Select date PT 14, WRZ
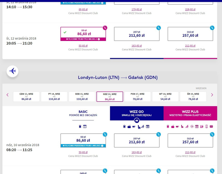The width and height of the screenshot is (222, 174). tap(54, 97)
